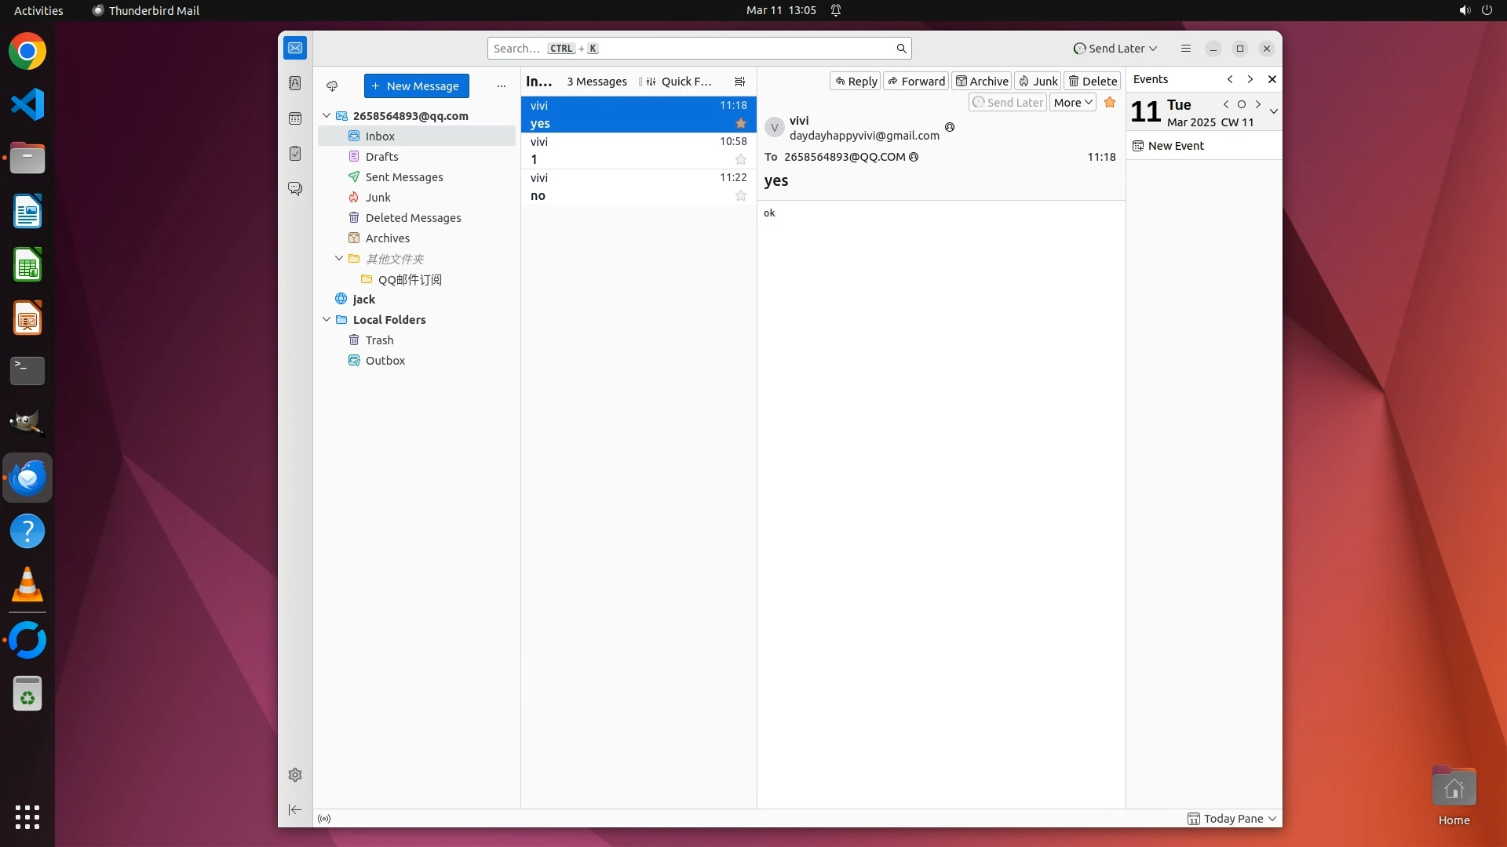
Task: Click the Get Messages cloud icon
Action: point(332,86)
